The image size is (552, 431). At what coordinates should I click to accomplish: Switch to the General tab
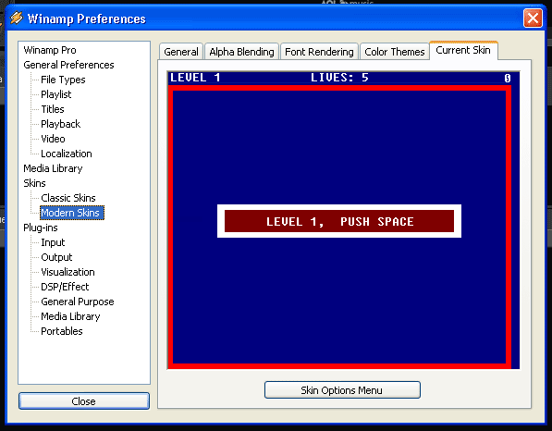point(181,52)
